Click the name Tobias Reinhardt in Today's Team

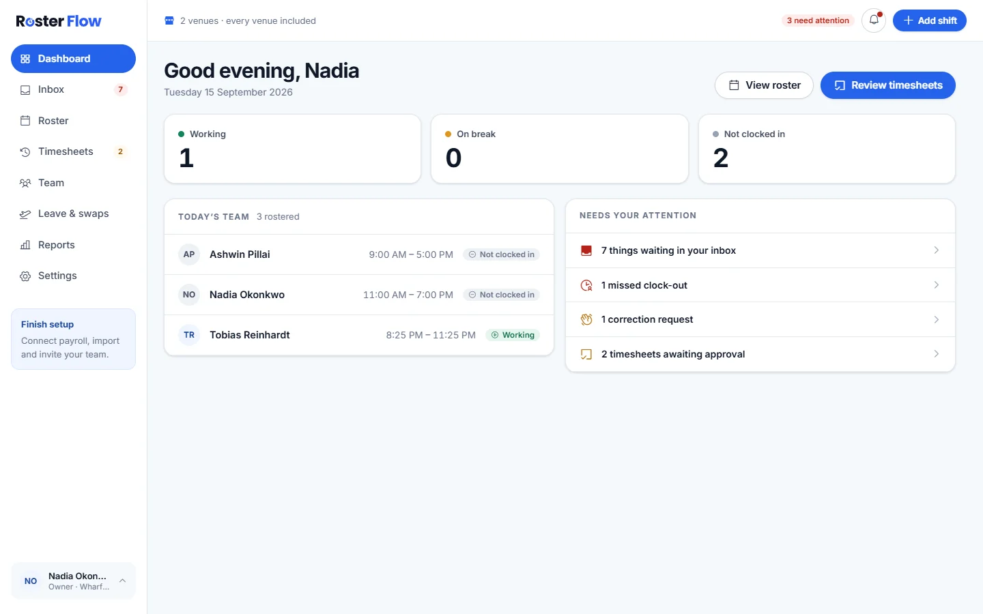click(250, 335)
